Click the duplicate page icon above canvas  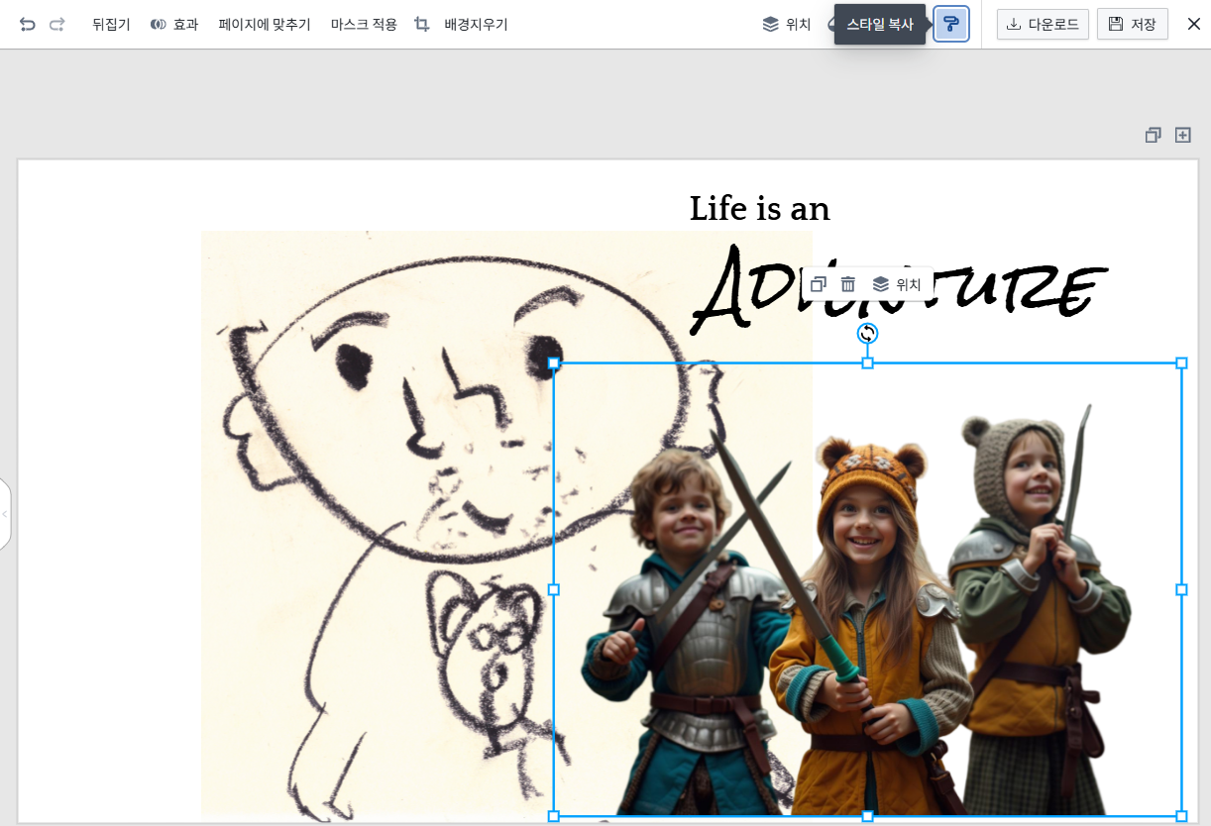pos(1153,135)
